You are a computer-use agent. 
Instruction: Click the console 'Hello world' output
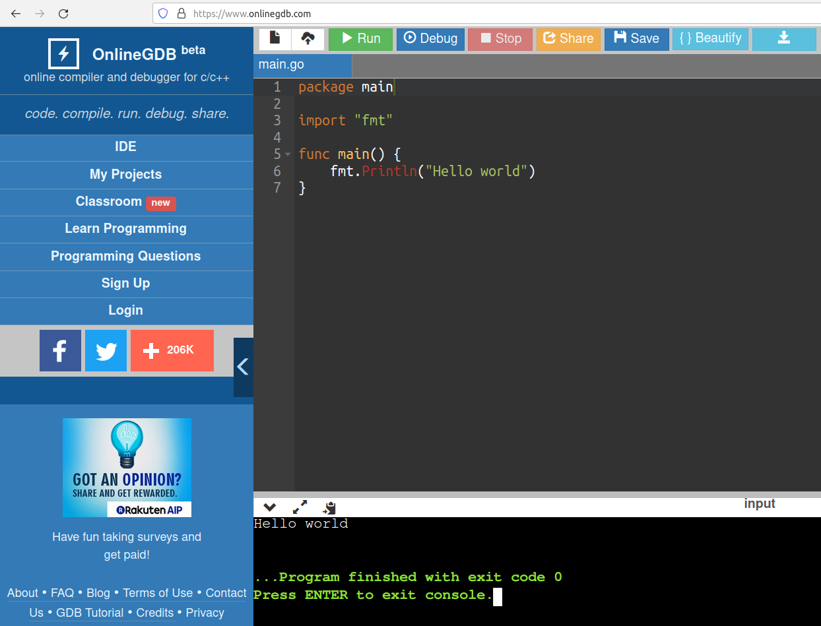coord(300,524)
